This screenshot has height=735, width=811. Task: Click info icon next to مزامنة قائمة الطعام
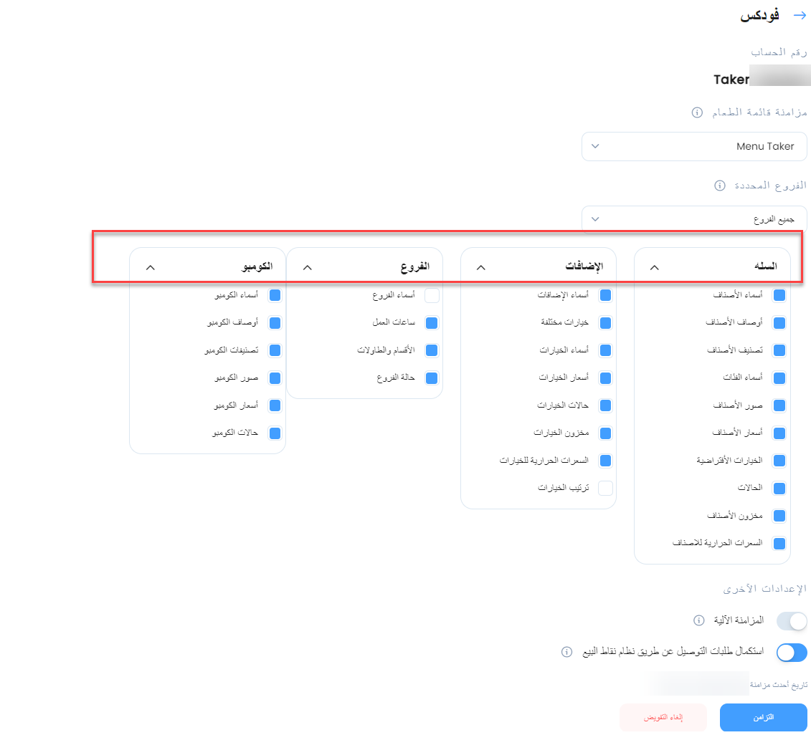pyautogui.click(x=697, y=112)
